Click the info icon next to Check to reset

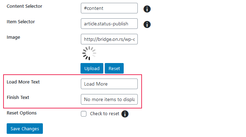click(x=125, y=114)
